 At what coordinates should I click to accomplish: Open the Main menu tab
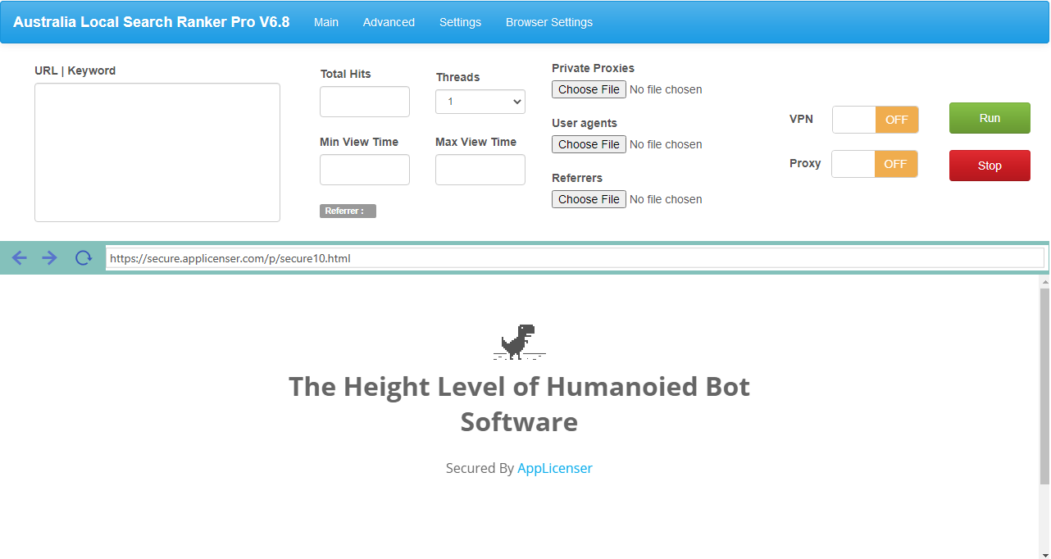point(326,22)
